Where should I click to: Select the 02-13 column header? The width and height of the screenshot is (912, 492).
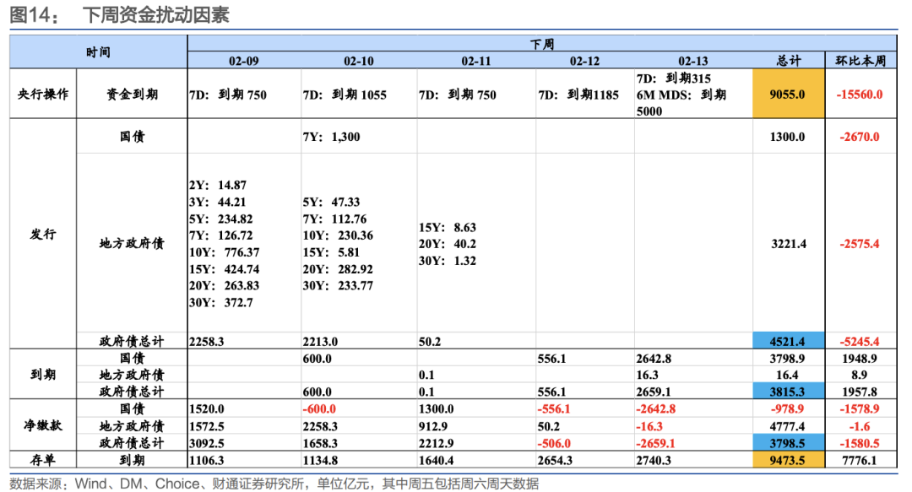[x=694, y=62]
